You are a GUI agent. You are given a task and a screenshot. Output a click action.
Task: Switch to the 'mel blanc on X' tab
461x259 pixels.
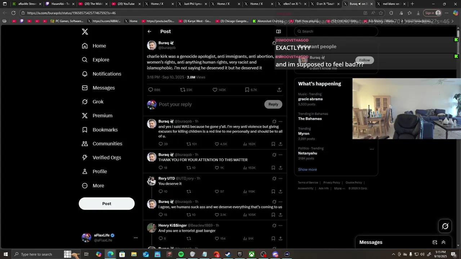pos(391,4)
